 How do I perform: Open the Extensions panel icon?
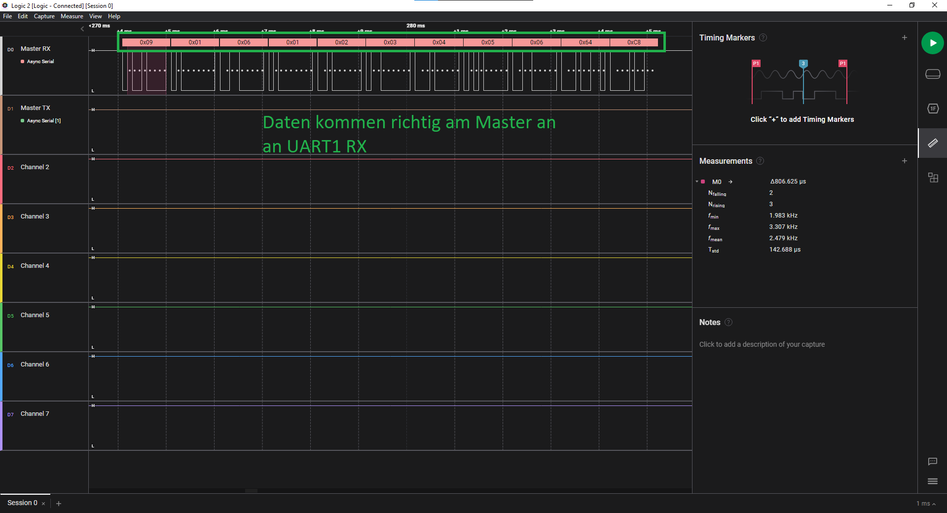[932, 178]
